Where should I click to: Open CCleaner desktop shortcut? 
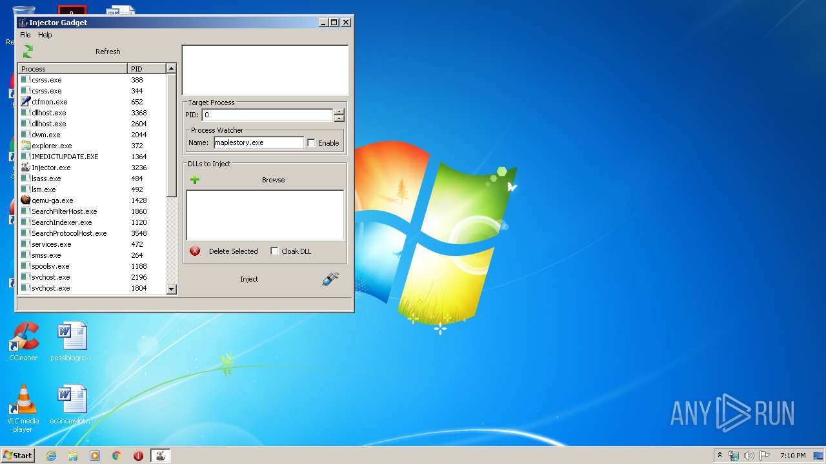click(23, 342)
